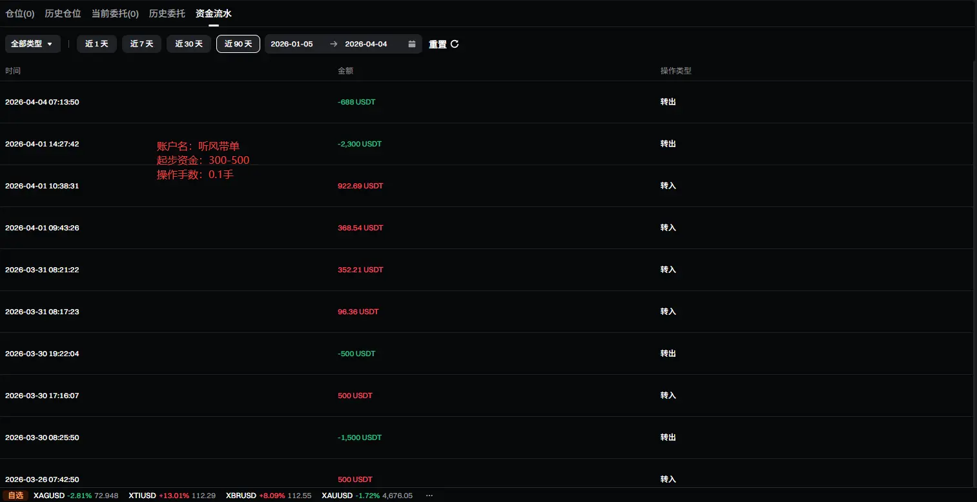Click 转出 in the 2026-04-04 07:13:50 row
The height and width of the screenshot is (502, 977).
tap(668, 102)
